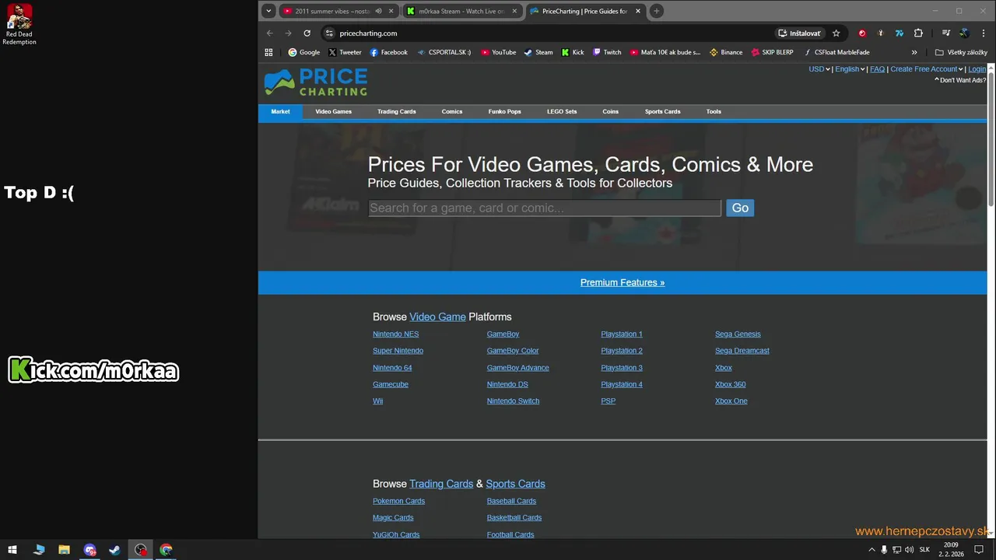The height and width of the screenshot is (560, 996).
Task: Open Red Dead Redemption desktop shortcut
Action: click(x=19, y=25)
